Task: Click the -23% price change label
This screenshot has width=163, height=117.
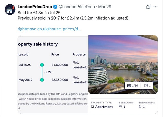Action: click(x=48, y=72)
